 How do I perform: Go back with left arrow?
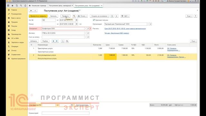[x=31, y=11]
